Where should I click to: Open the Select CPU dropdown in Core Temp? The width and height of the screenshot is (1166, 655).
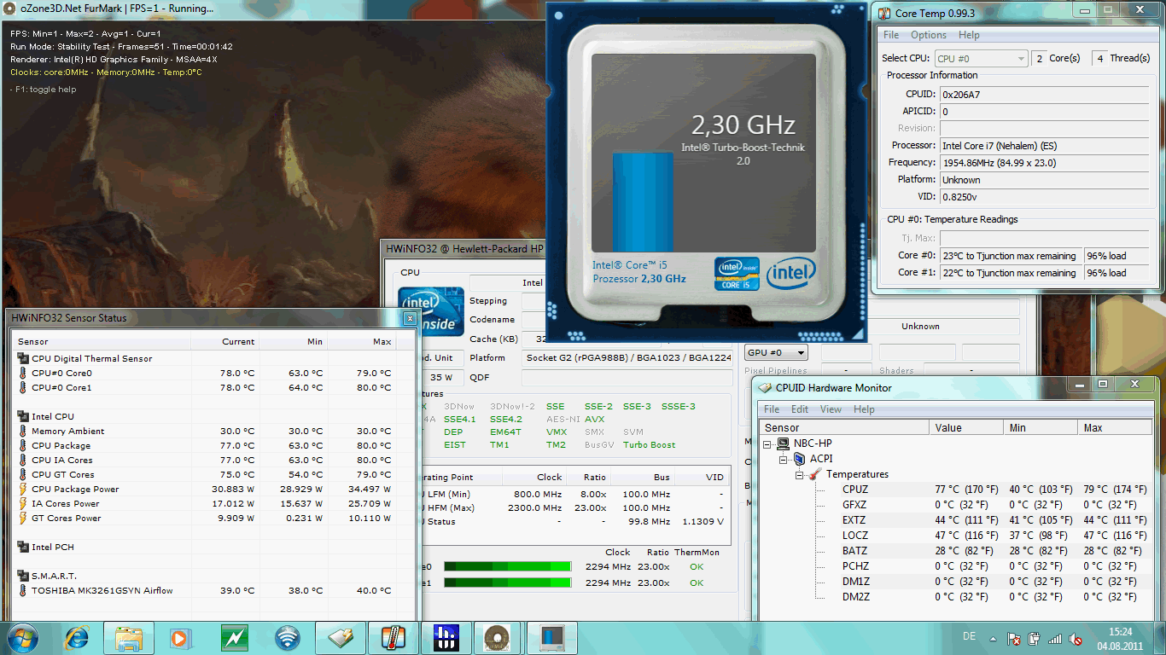981,58
